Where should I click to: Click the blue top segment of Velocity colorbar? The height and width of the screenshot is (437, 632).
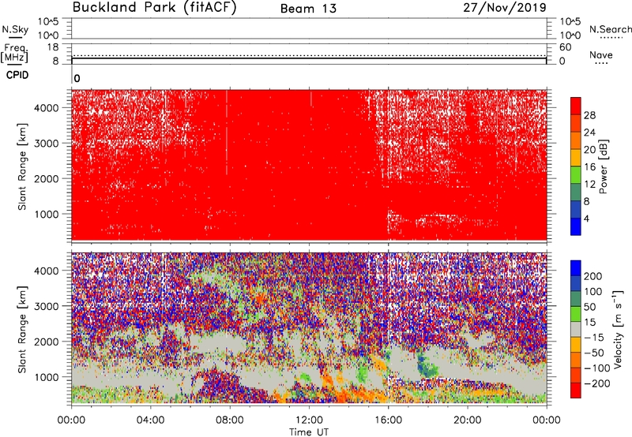click(576, 268)
